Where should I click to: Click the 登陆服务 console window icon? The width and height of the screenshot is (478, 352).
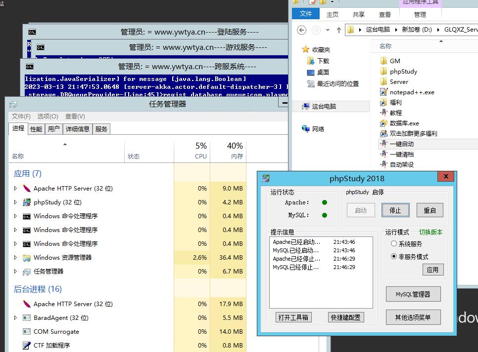pyautogui.click(x=32, y=32)
